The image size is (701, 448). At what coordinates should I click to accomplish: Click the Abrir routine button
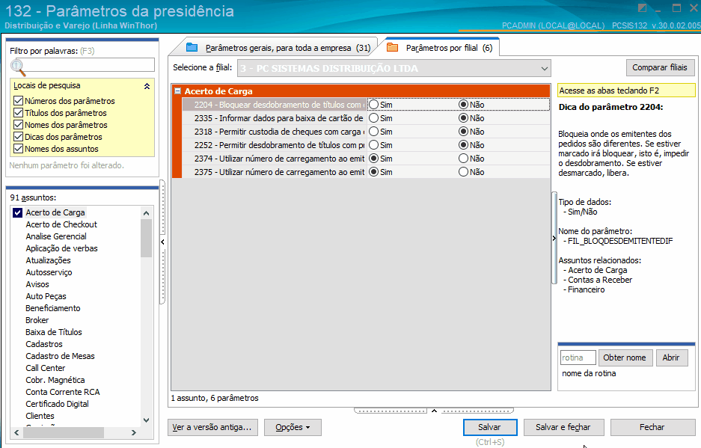(x=672, y=358)
